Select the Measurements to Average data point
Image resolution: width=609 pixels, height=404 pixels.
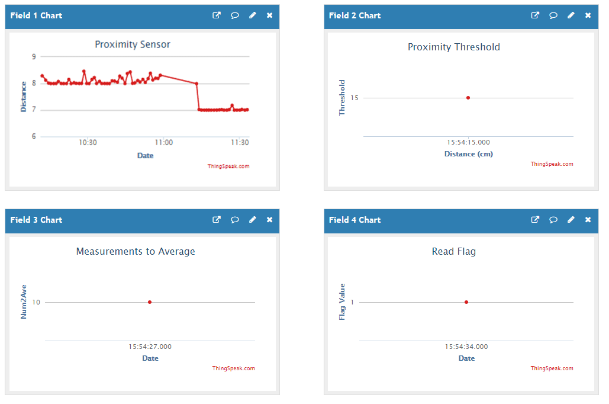(x=150, y=302)
